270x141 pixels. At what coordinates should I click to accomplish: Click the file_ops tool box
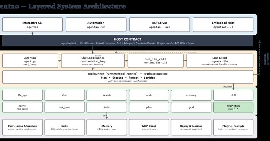tap(22, 95)
